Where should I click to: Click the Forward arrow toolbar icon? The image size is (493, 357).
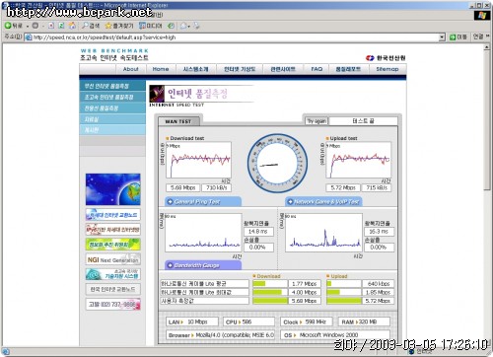click(35, 26)
